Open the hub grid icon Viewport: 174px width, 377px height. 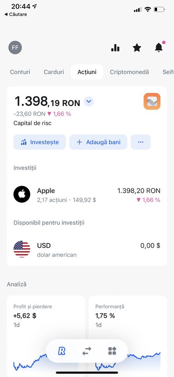112,351
